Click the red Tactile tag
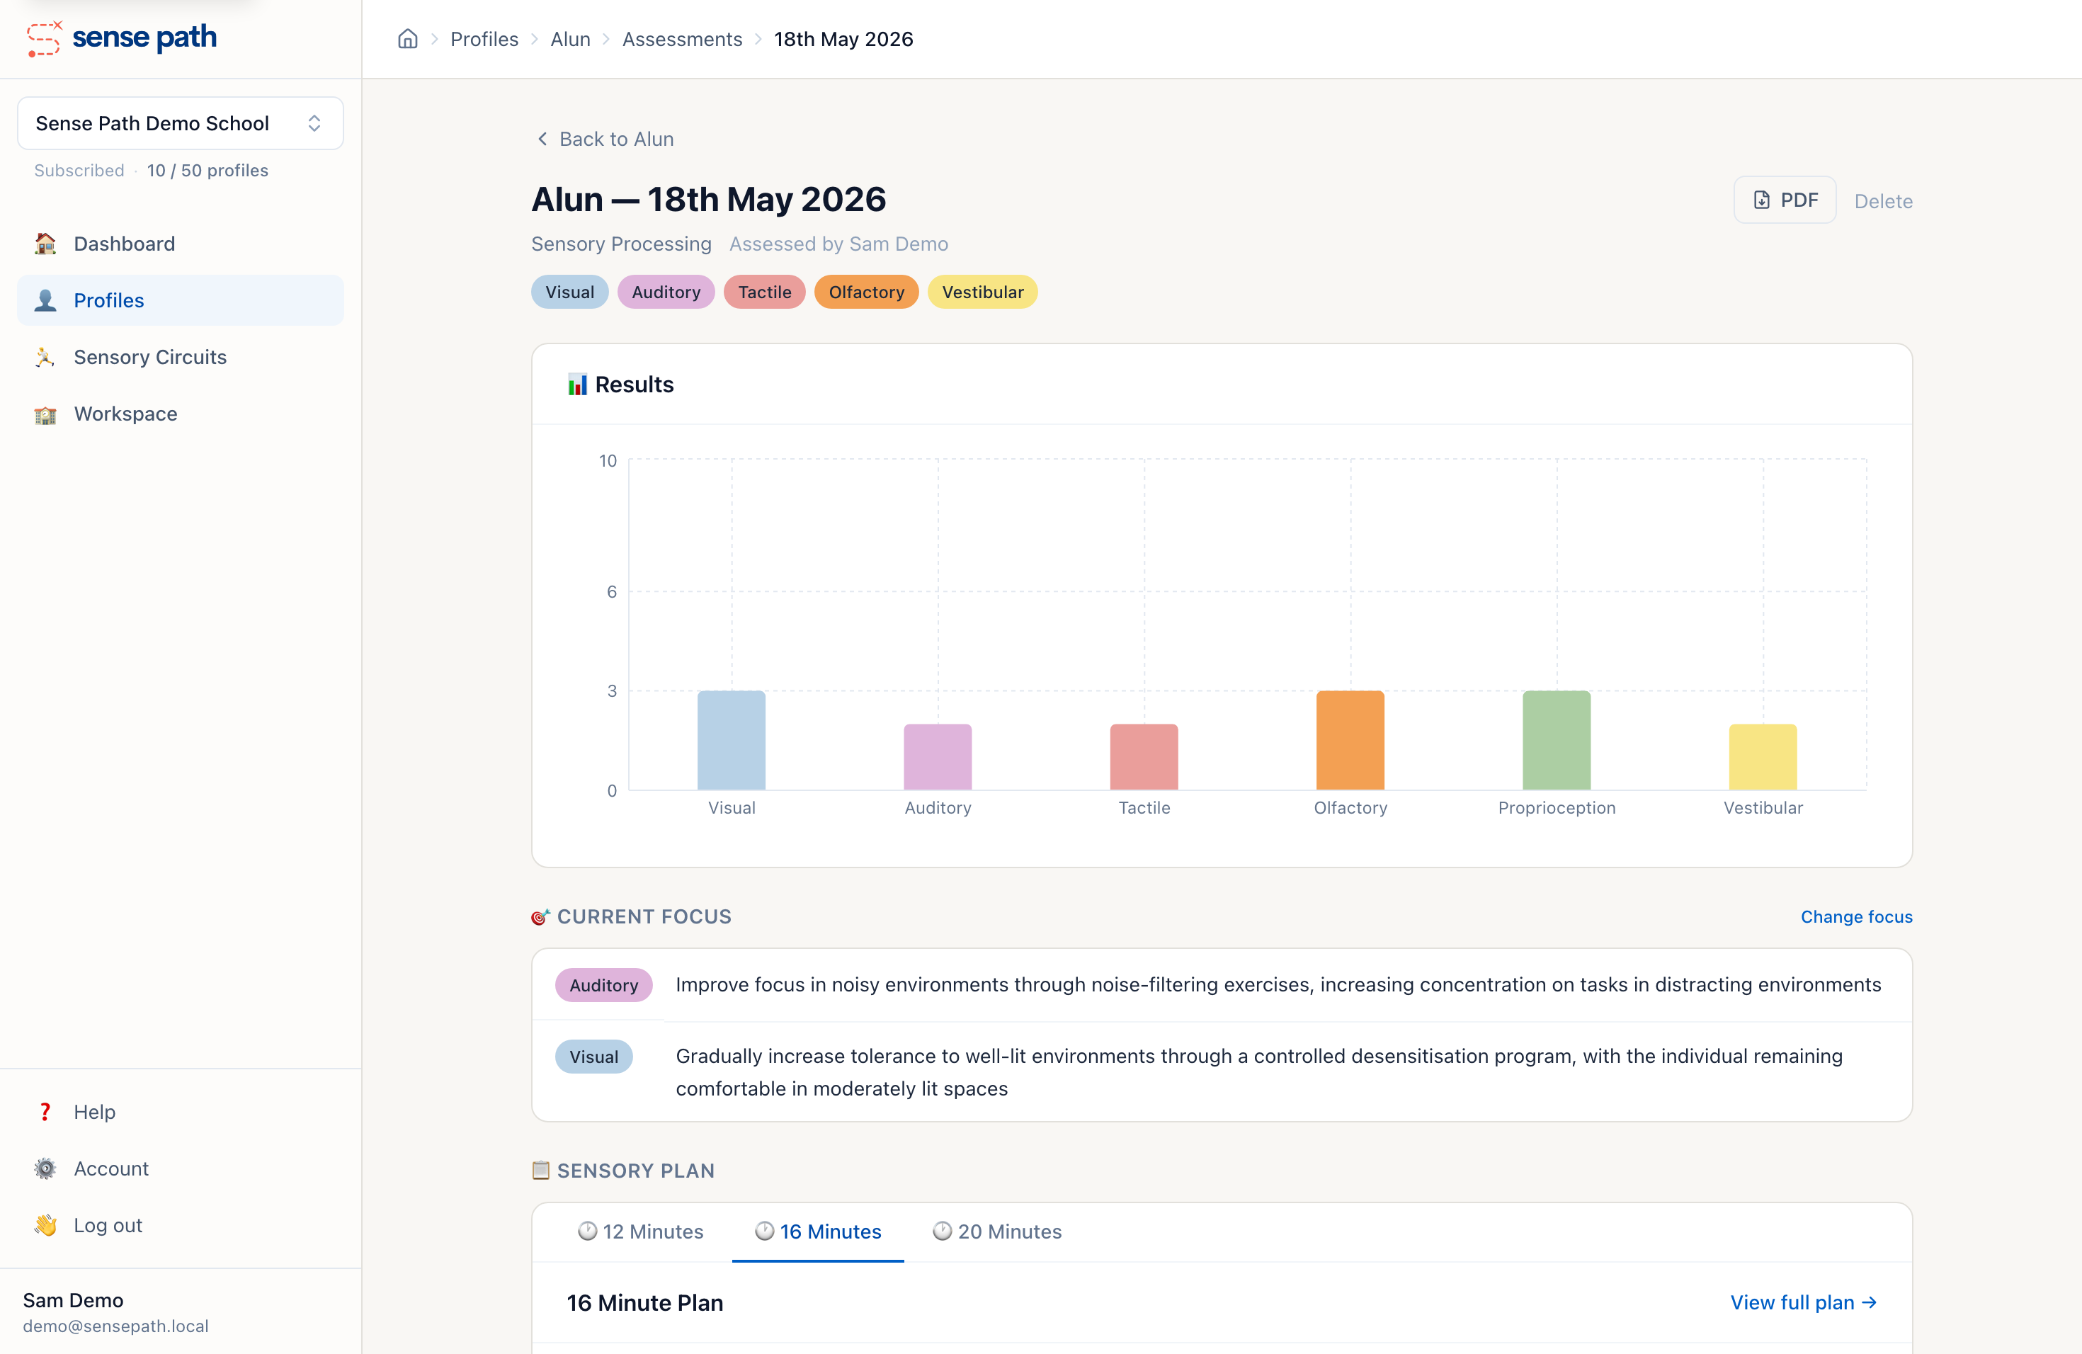The width and height of the screenshot is (2082, 1354). tap(765, 292)
